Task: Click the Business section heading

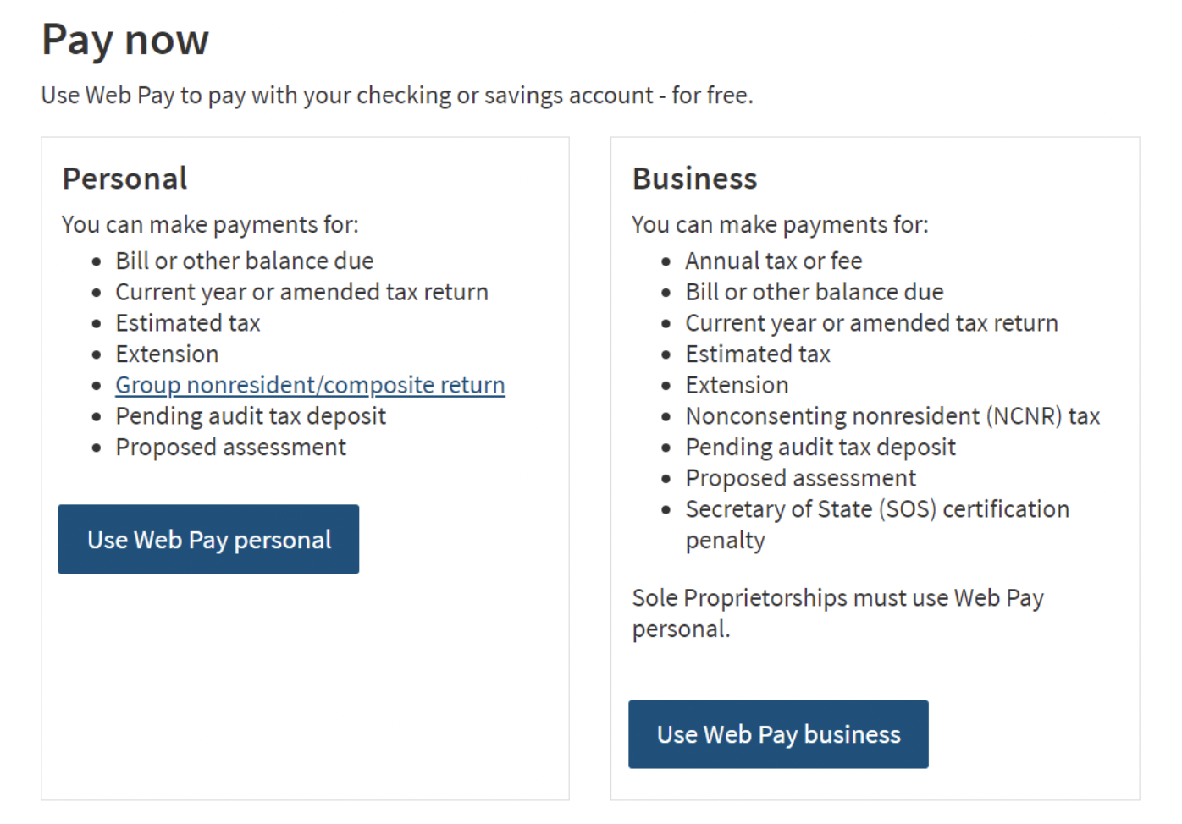Action: 695,179
